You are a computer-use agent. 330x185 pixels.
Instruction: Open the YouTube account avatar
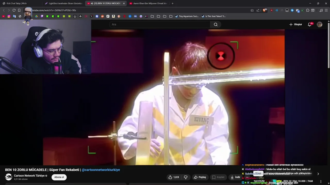(x=319, y=24)
